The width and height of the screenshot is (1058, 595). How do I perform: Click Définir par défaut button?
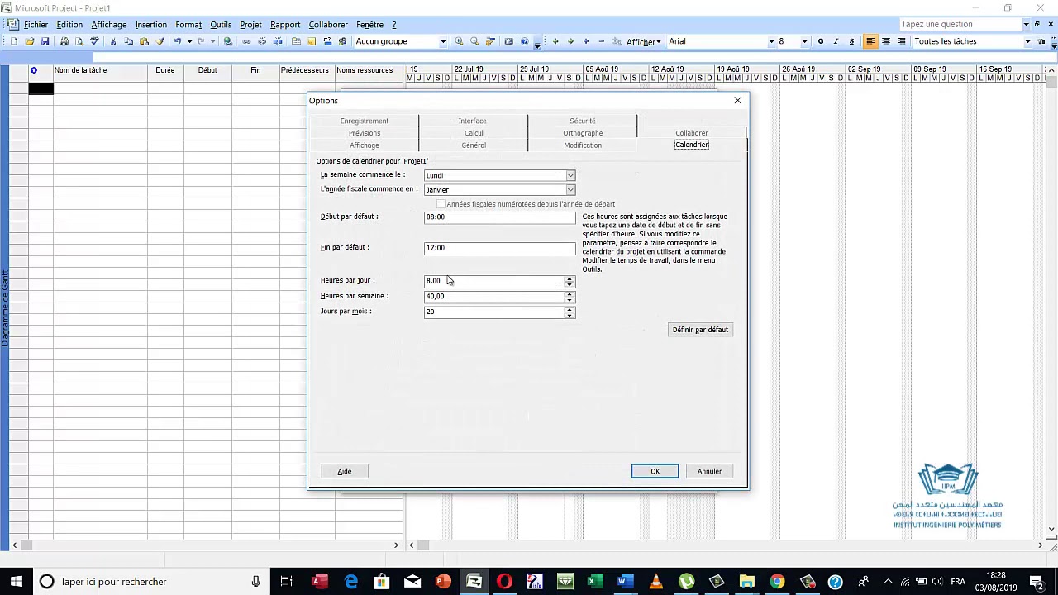click(x=700, y=330)
